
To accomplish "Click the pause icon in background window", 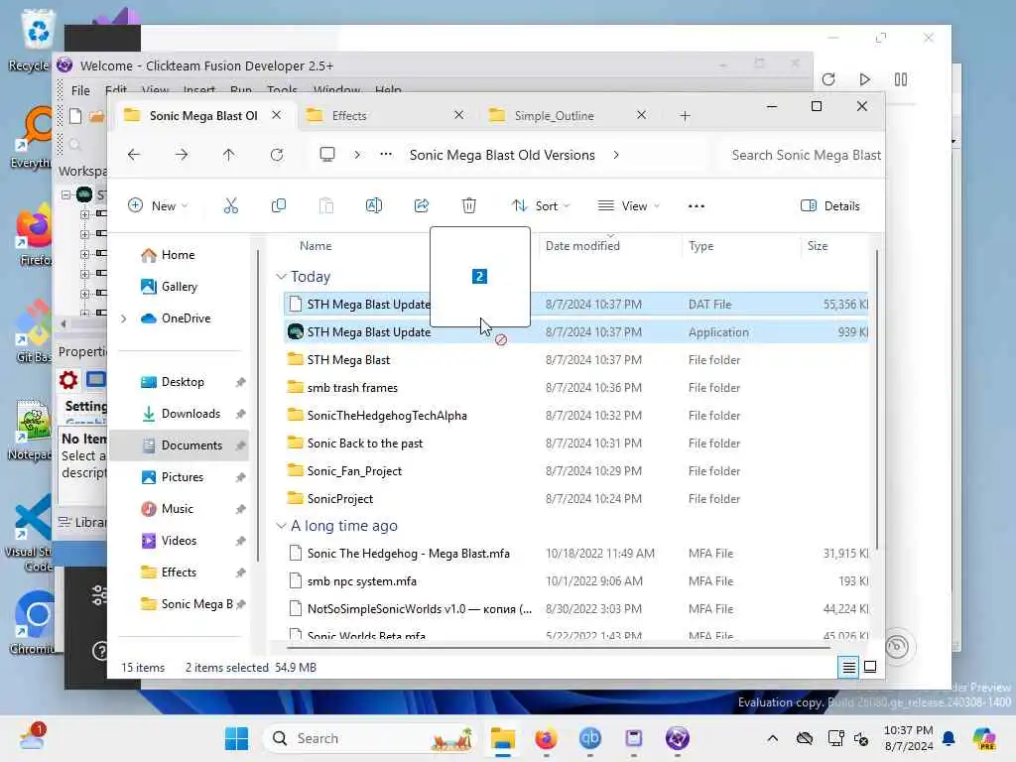I will (x=901, y=79).
